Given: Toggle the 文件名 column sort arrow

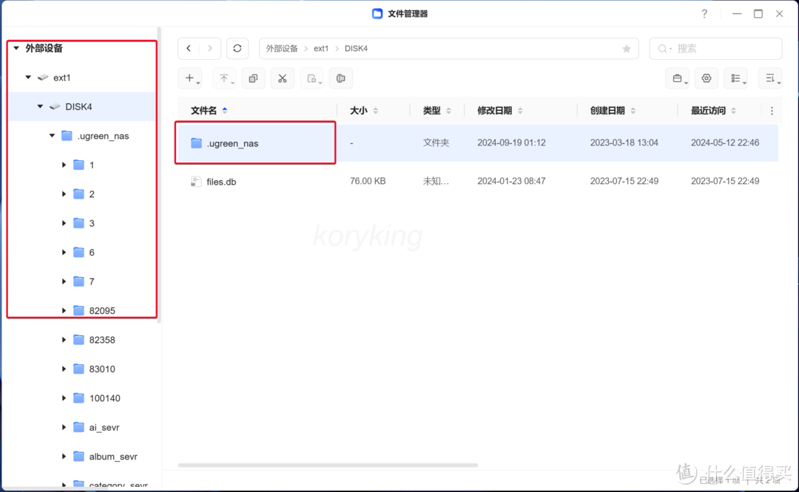Looking at the screenshot, I should (225, 110).
